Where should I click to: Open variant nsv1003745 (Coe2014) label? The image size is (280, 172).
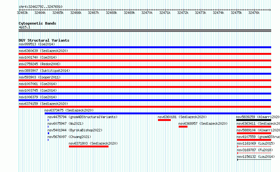38,90
